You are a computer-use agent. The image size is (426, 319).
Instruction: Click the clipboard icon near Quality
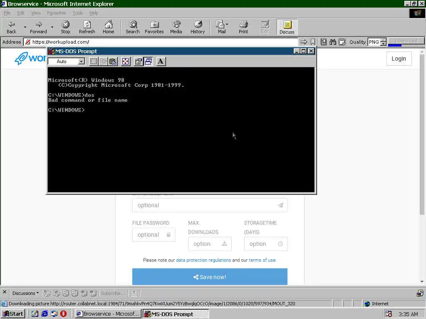point(342,42)
